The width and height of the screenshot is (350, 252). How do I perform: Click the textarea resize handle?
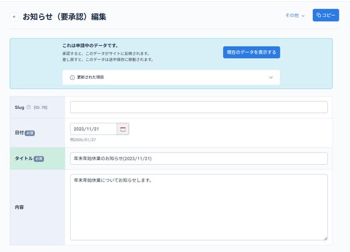coord(325,239)
